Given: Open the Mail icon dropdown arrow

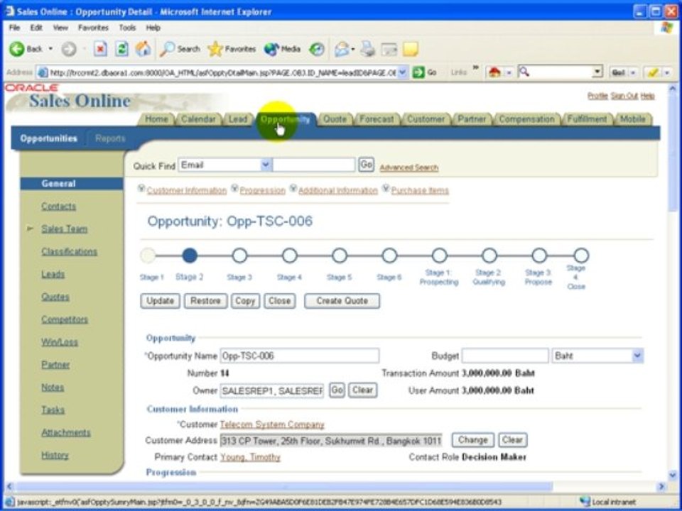Looking at the screenshot, I should [353, 49].
